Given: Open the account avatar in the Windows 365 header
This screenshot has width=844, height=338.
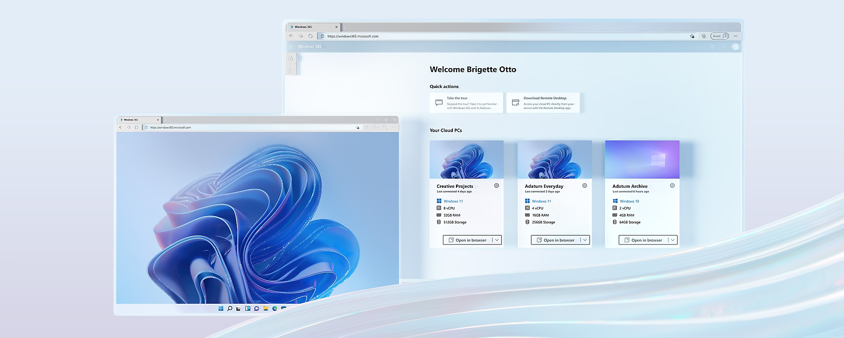Looking at the screenshot, I should pyautogui.click(x=735, y=46).
